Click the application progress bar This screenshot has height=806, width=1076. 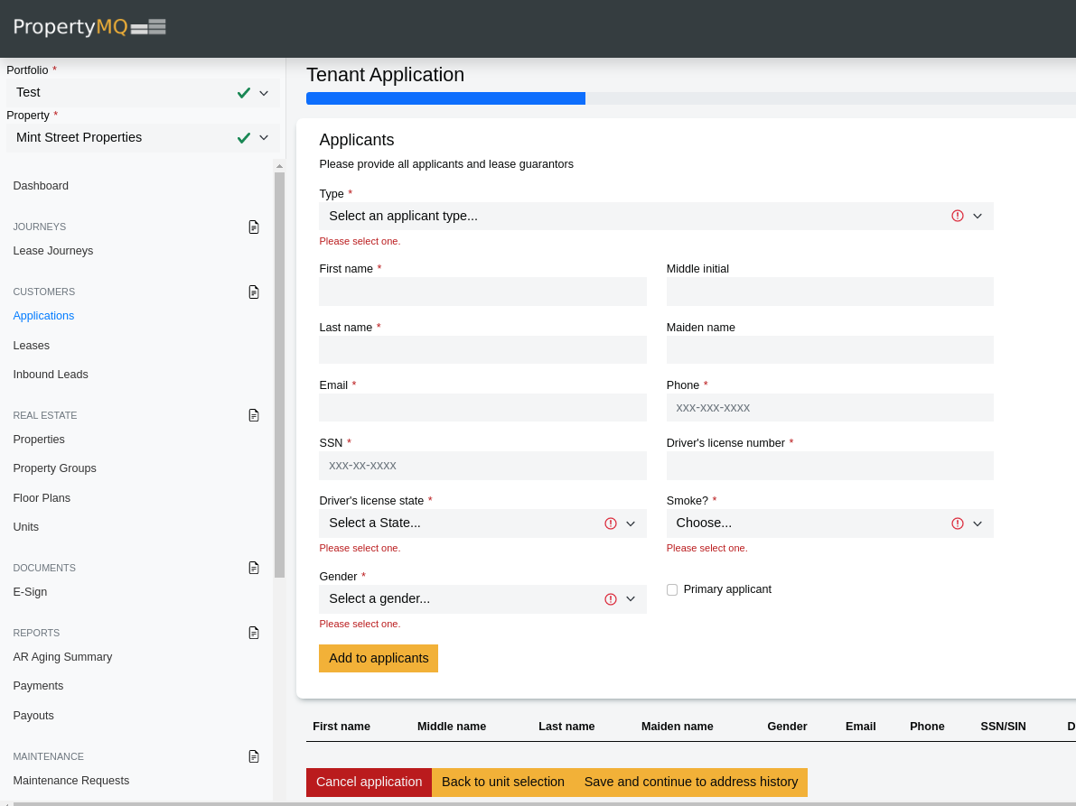click(x=690, y=98)
